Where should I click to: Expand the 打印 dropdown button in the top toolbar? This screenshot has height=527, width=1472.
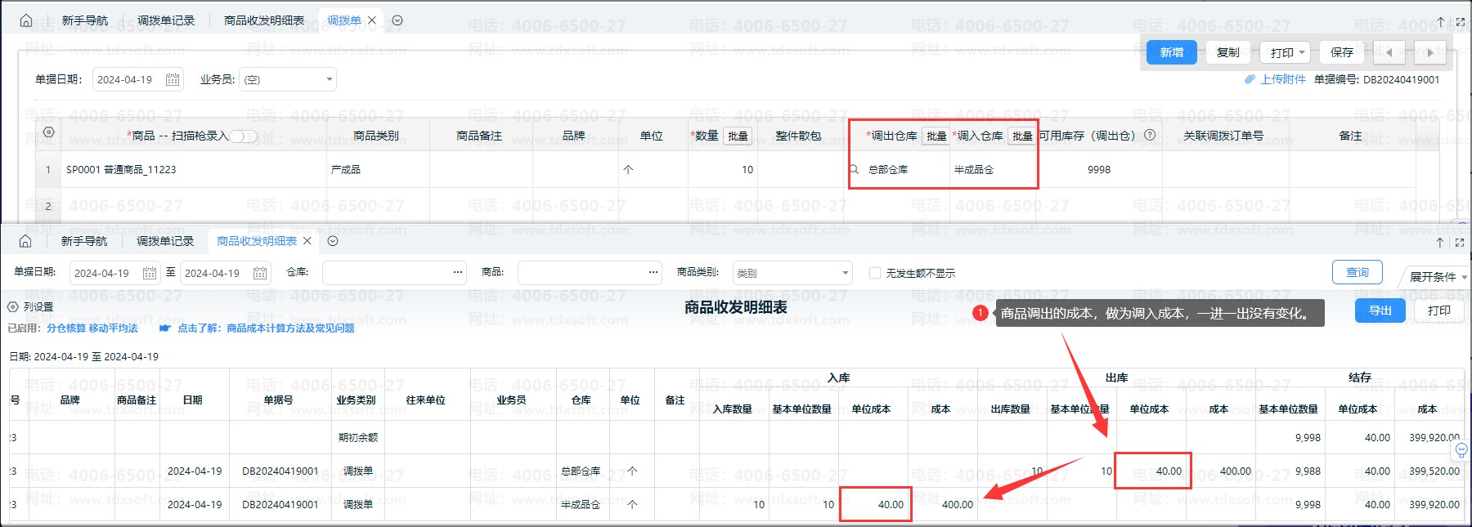pyautogui.click(x=1286, y=52)
